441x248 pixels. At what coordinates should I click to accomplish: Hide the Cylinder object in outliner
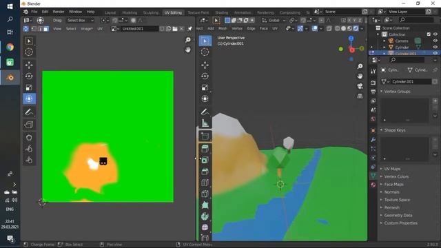click(435, 48)
